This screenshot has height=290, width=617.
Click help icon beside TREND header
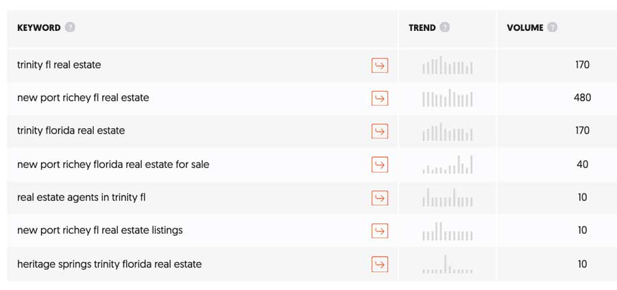[445, 27]
